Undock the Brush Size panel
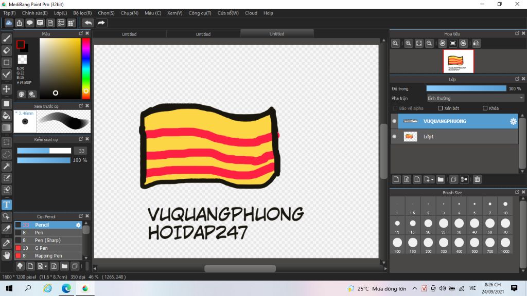The height and width of the screenshot is (296, 527). pos(517,192)
